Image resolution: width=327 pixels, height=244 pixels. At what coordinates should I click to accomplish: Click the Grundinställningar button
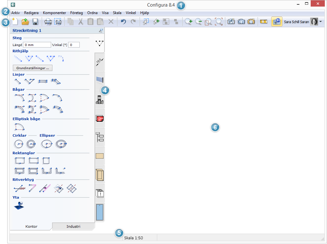point(33,68)
